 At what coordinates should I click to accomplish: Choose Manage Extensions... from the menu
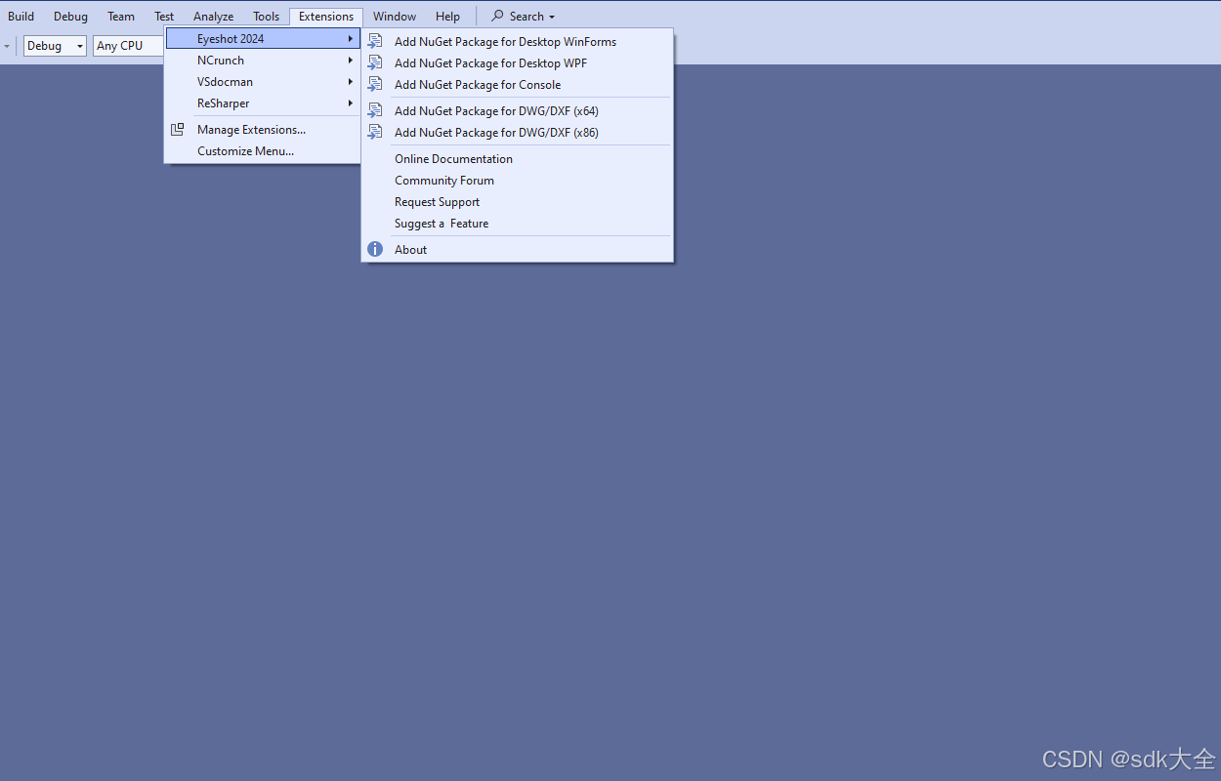(263, 129)
